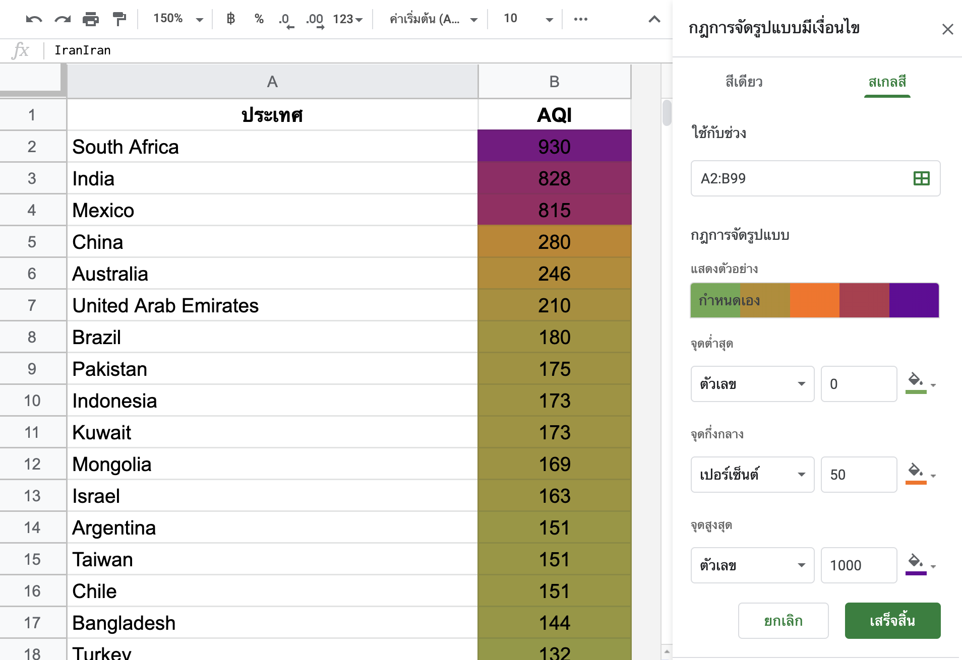Select the Brazil cell

pyautogui.click(x=272, y=338)
